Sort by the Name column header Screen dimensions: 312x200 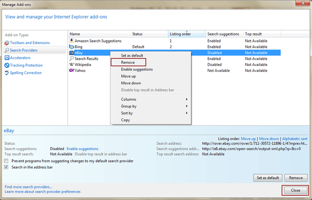click(x=99, y=34)
